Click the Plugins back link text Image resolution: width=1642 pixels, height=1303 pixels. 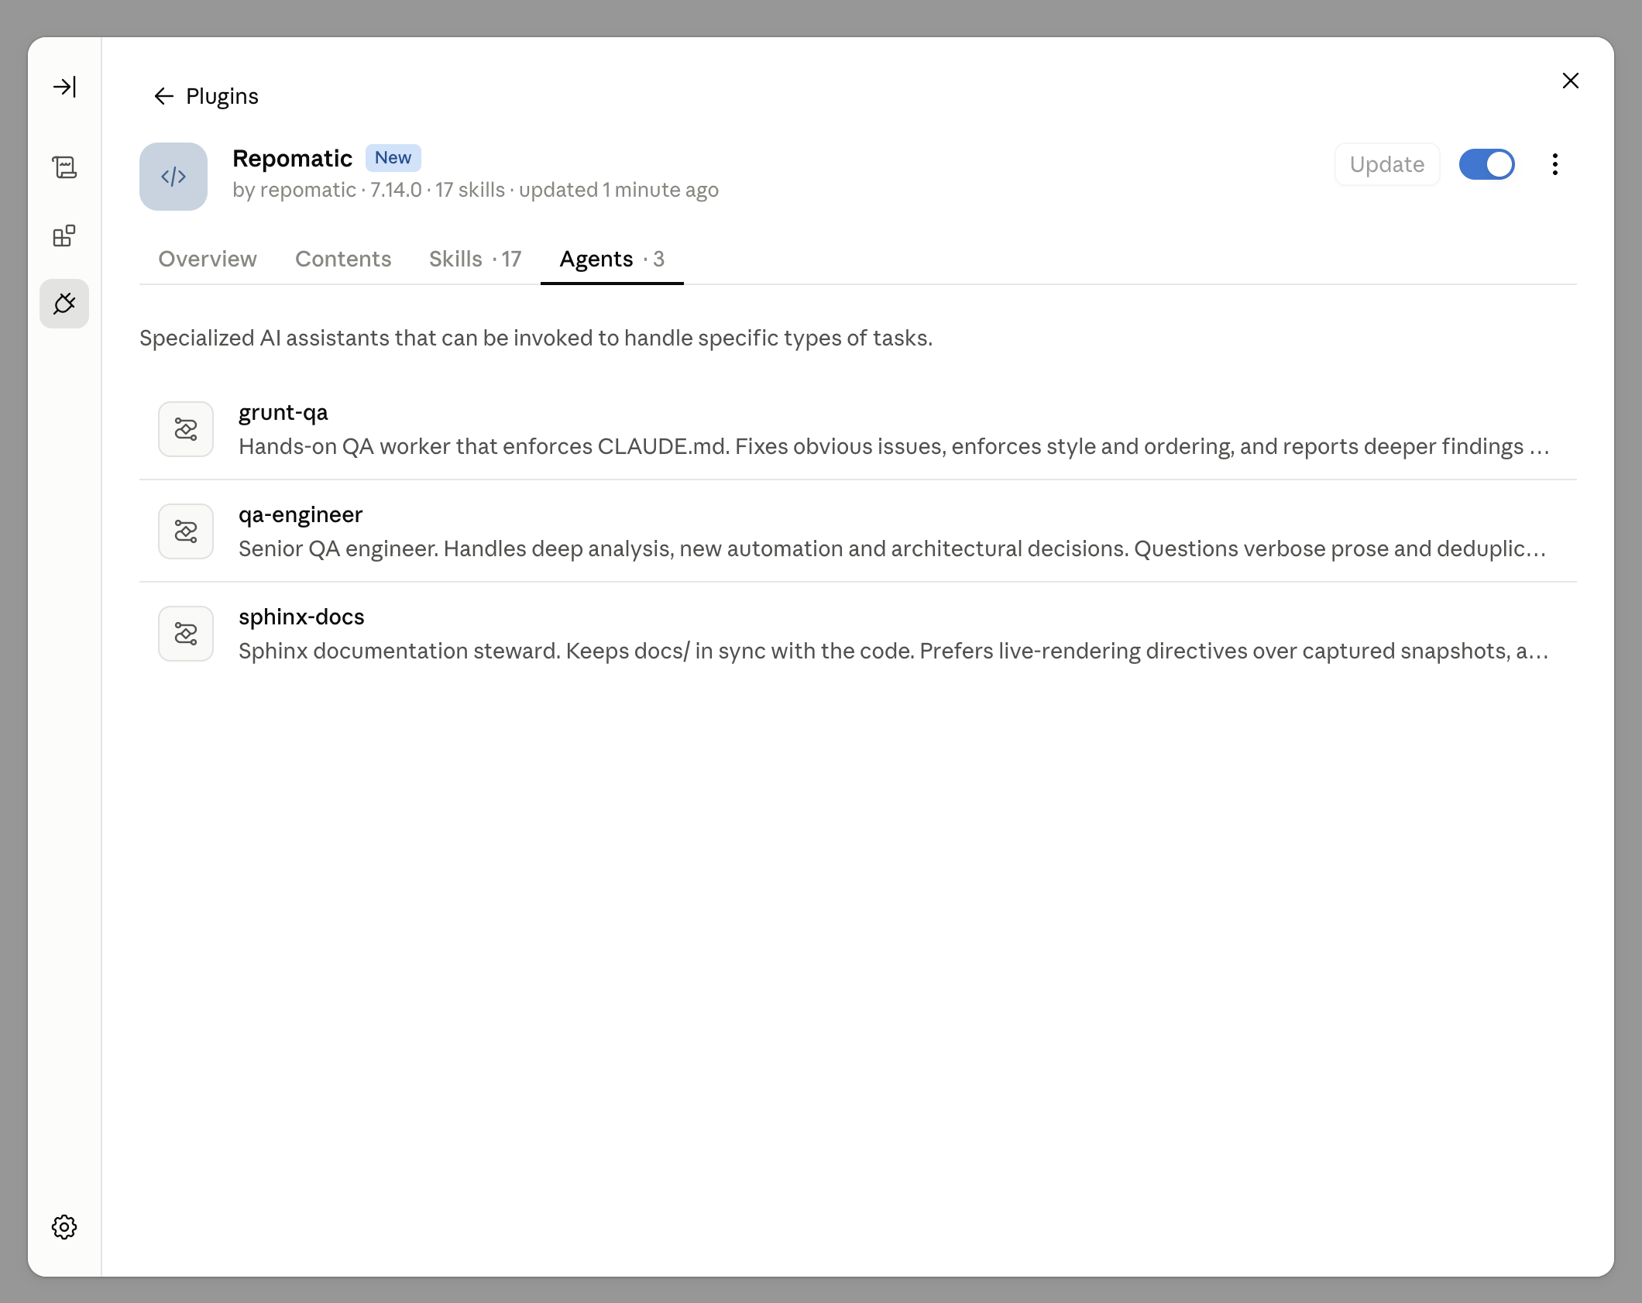(222, 96)
